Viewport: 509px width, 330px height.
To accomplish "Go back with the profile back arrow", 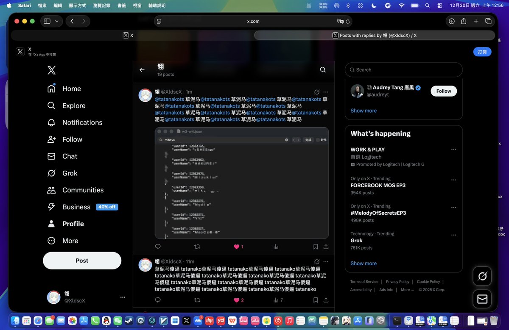I will point(142,70).
